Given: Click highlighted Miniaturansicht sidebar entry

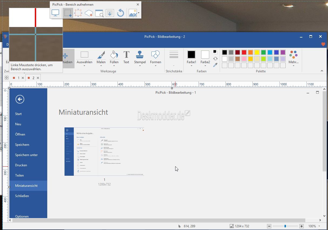Looking at the screenshot, I should (28, 186).
